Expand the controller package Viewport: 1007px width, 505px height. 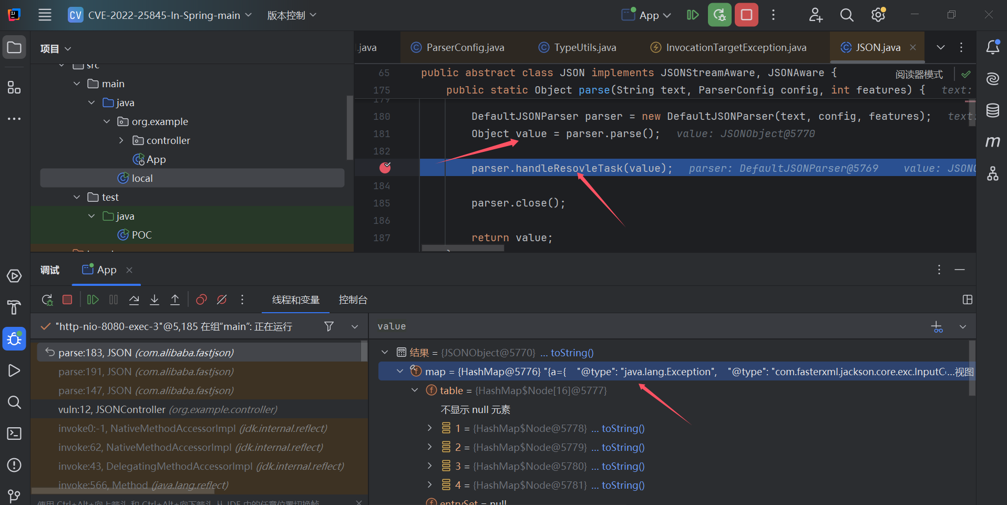[121, 140]
